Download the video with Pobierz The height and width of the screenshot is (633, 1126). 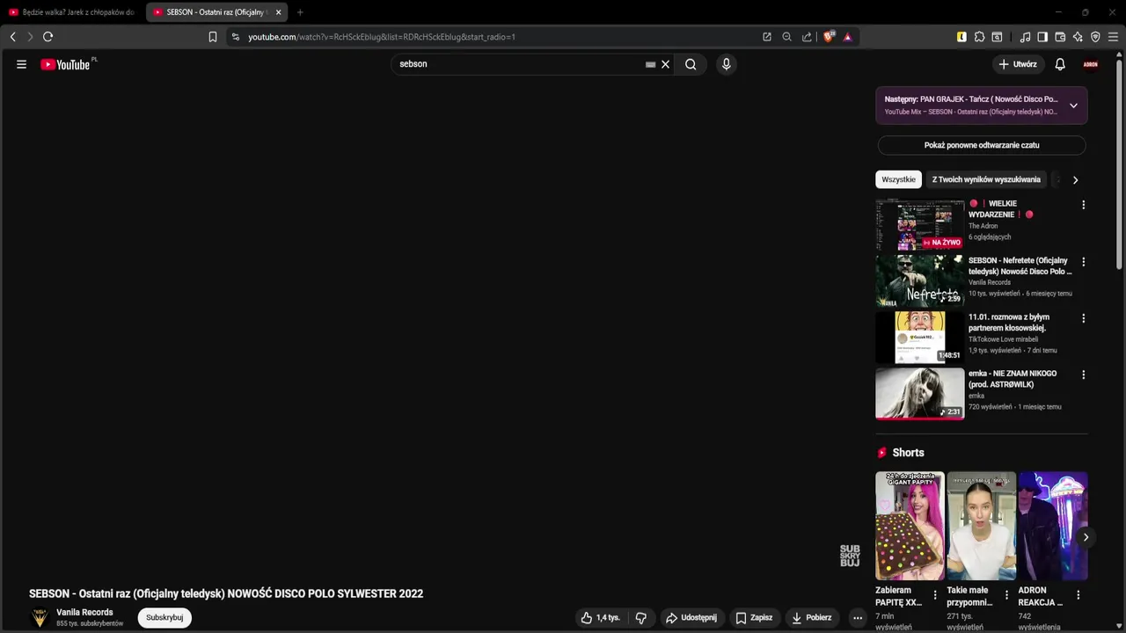click(x=811, y=618)
